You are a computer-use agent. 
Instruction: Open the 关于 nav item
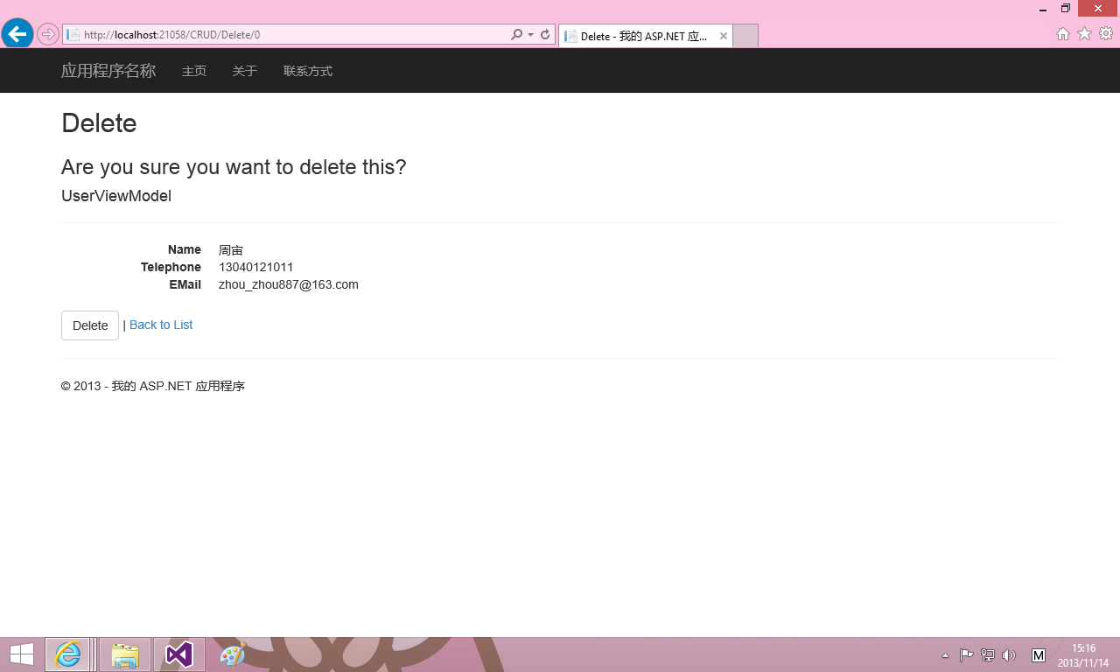(x=245, y=71)
